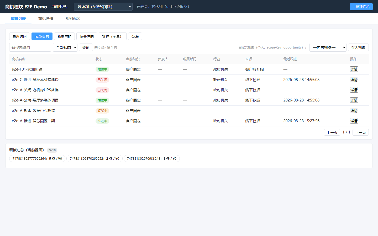Go to next page with 下一页
Viewport: 378px width, 236px height.
(360, 132)
